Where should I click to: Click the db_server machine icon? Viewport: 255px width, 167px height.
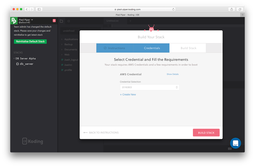coord(17,64)
